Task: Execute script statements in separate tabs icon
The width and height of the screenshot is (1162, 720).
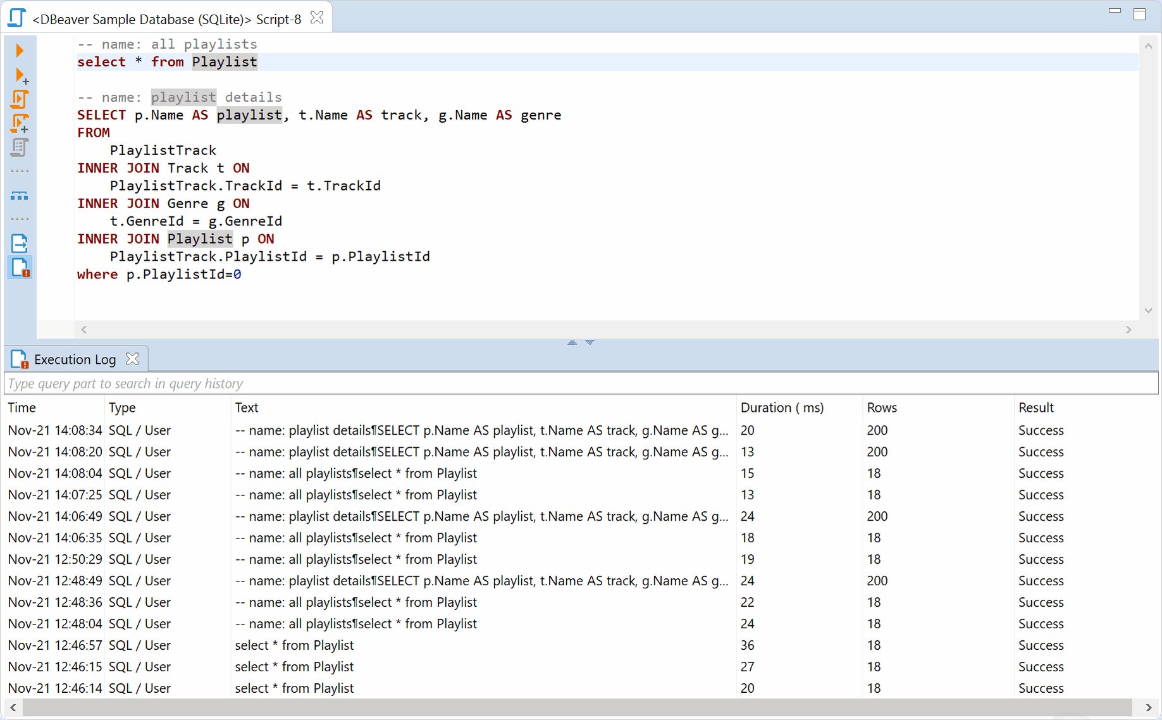Action: pos(20,123)
